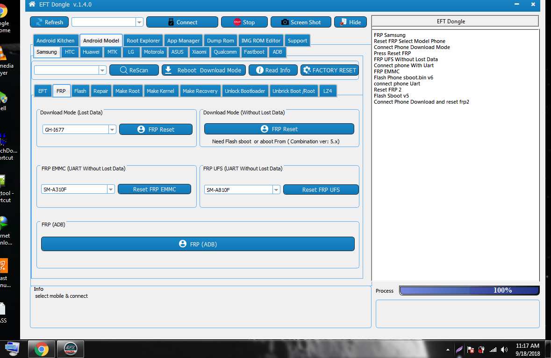The height and width of the screenshot is (358, 551).
Task: Select the MTK tab
Action: 113,52
